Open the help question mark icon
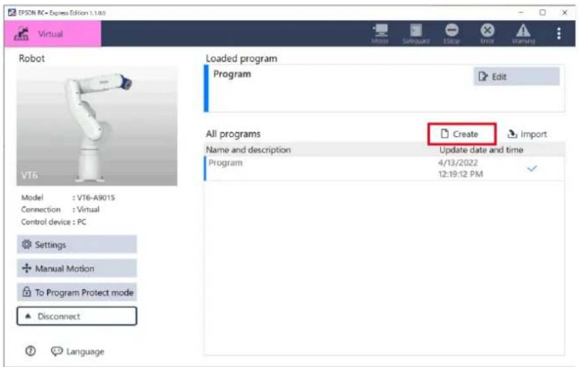Screen dimensions: 579x367 (x=30, y=351)
